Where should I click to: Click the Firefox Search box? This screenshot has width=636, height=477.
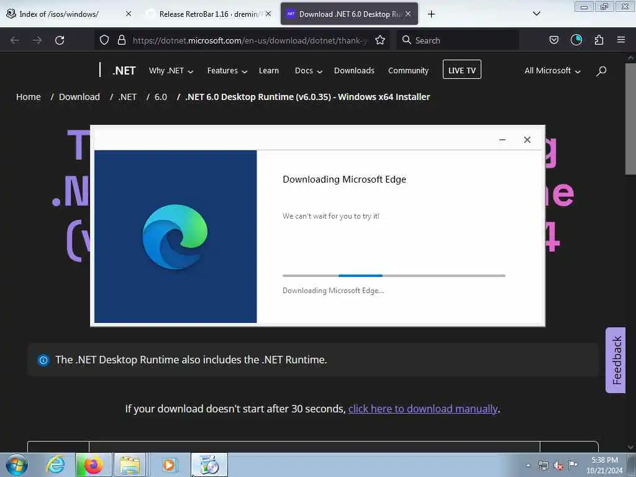point(458,40)
